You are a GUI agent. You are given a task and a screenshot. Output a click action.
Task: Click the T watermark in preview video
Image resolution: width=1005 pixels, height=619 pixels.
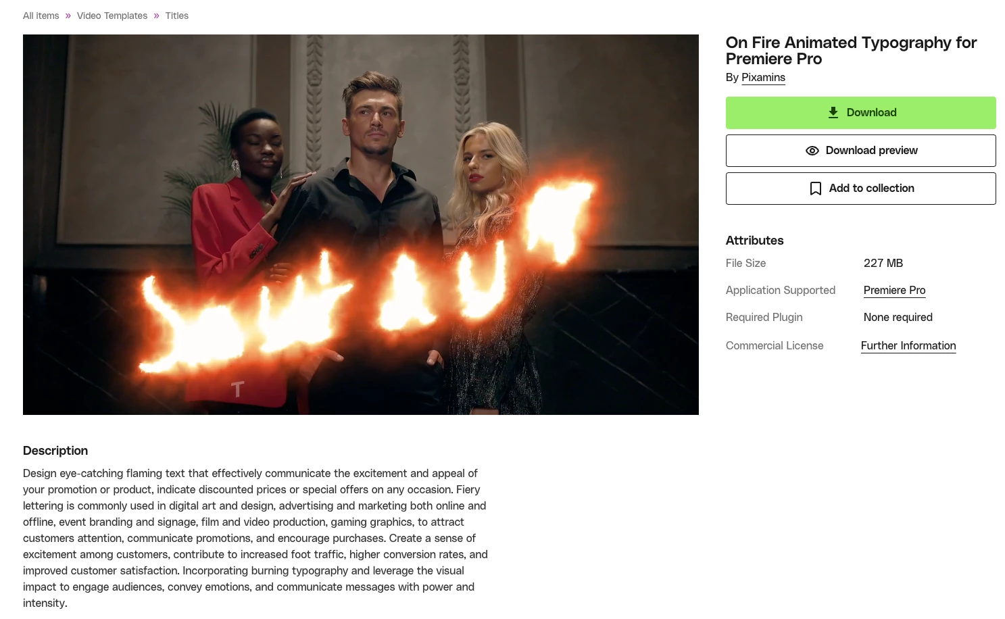[x=237, y=389]
